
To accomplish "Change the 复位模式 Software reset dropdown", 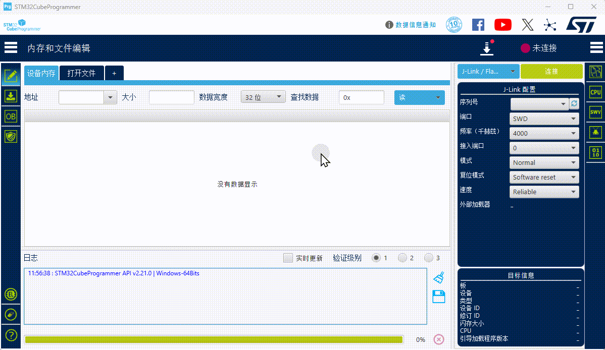I will [x=544, y=177].
